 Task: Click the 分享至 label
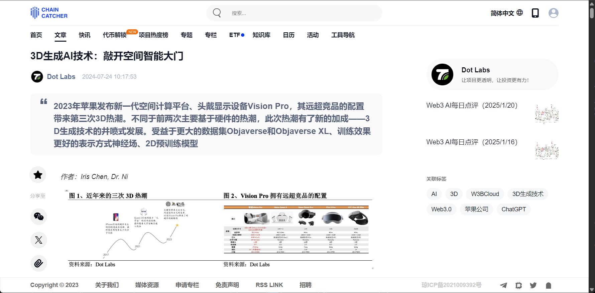(38, 196)
